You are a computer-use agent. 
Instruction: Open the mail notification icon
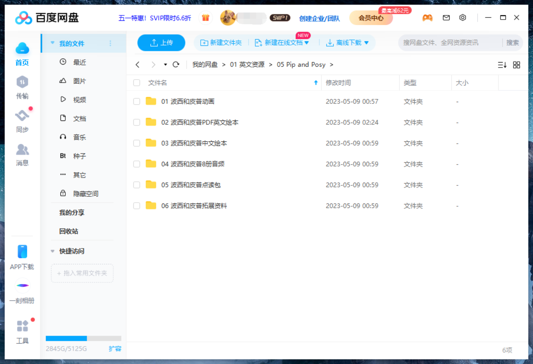click(446, 18)
